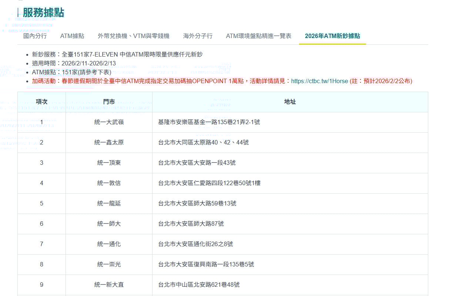The image size is (459, 296).
Task: Open the ATM環境盤點精進一覽表 tab
Action: pyautogui.click(x=258, y=36)
